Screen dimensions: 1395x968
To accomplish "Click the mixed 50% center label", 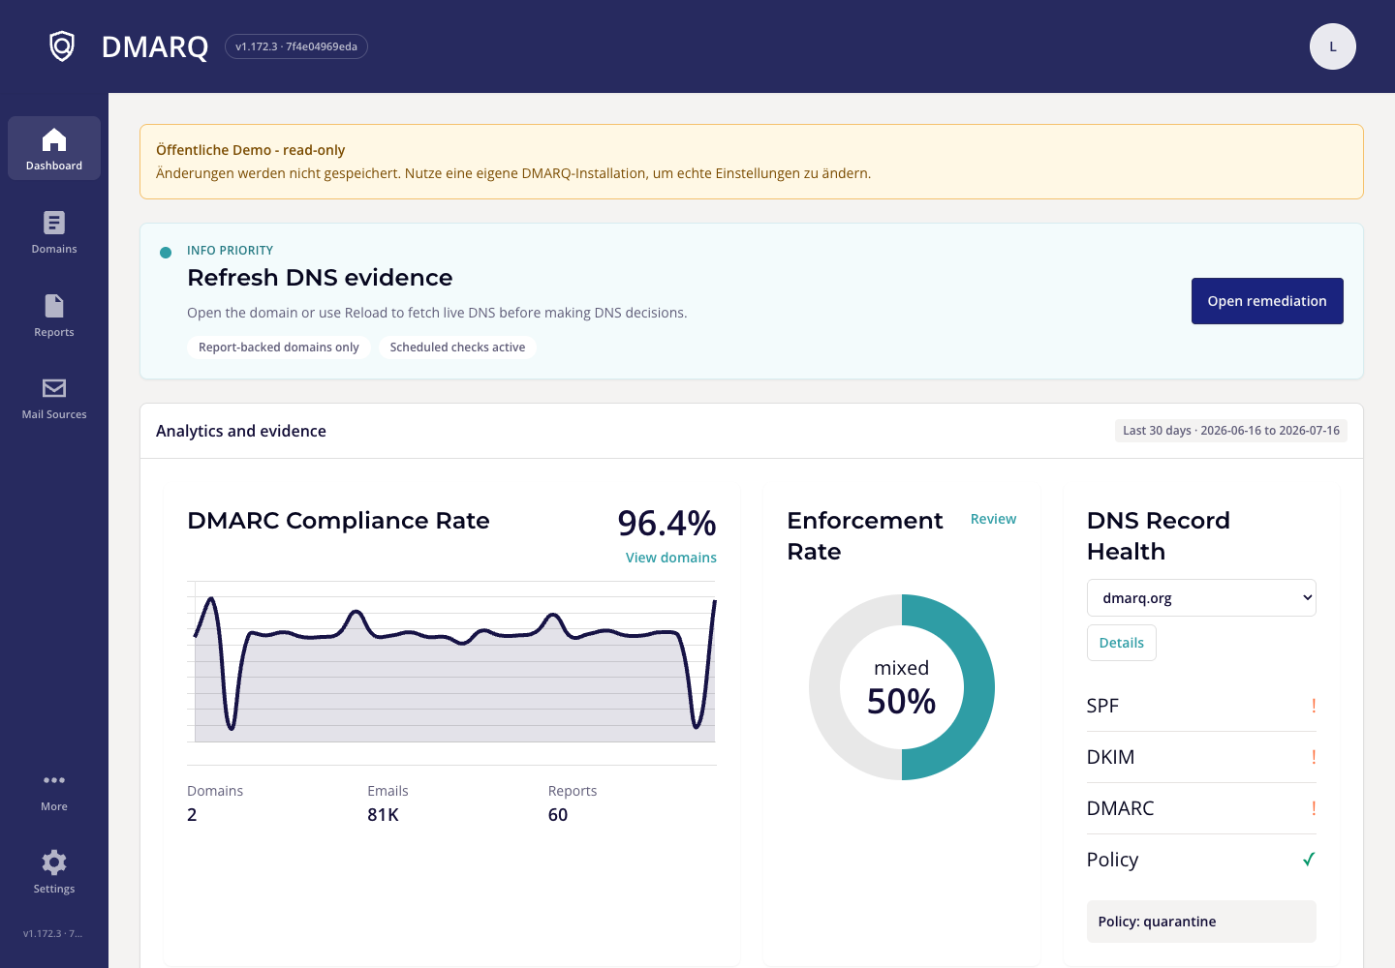I will point(902,688).
